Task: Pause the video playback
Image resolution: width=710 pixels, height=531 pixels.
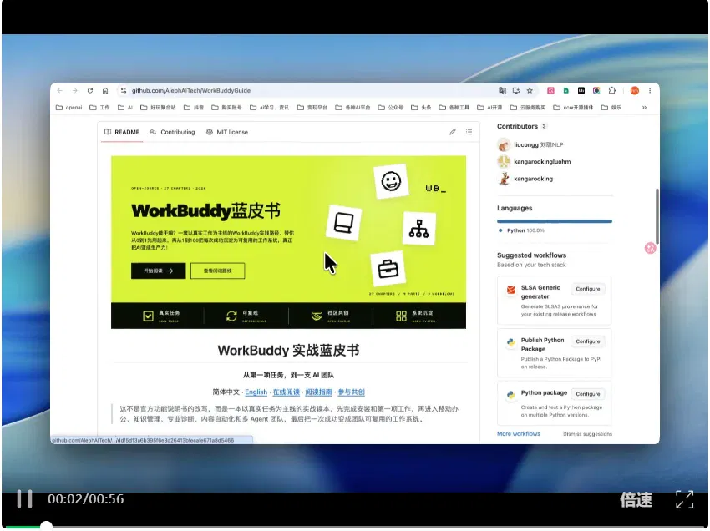Action: (x=24, y=499)
